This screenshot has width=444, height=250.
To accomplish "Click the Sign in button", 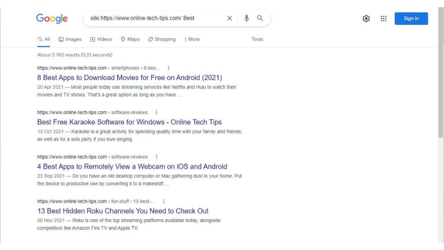I will 411,19.
